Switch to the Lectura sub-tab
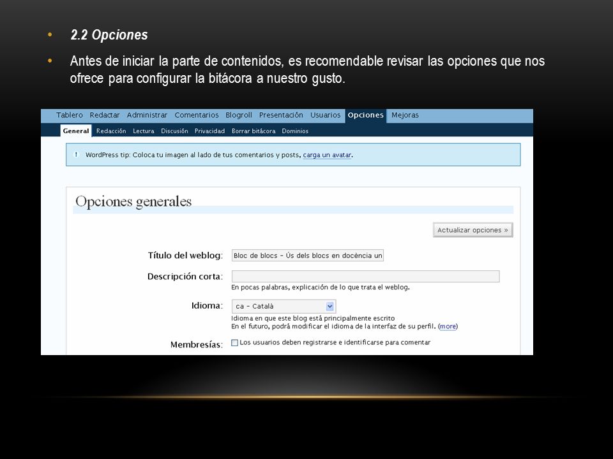 144,131
